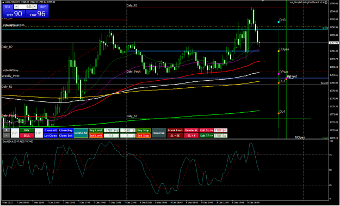Click blue BUY label in one-click panel
340x206 pixels.
pyautogui.click(x=43, y=7)
